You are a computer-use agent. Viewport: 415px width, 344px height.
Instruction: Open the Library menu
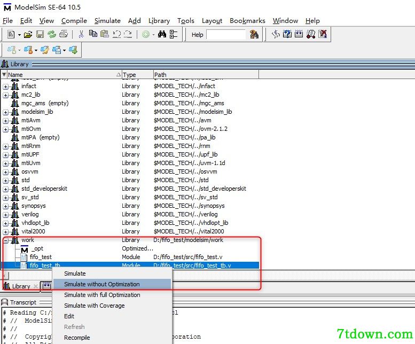point(159,21)
